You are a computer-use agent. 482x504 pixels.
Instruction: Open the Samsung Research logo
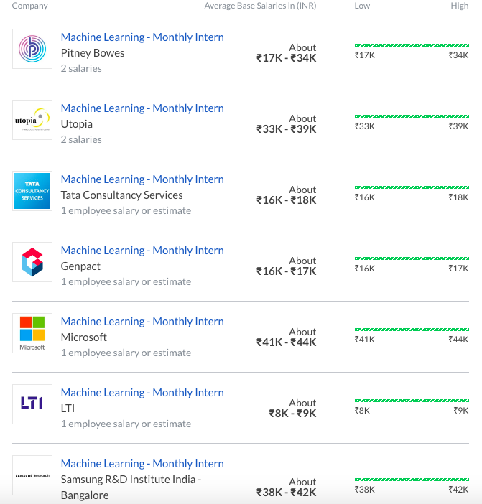(32, 475)
